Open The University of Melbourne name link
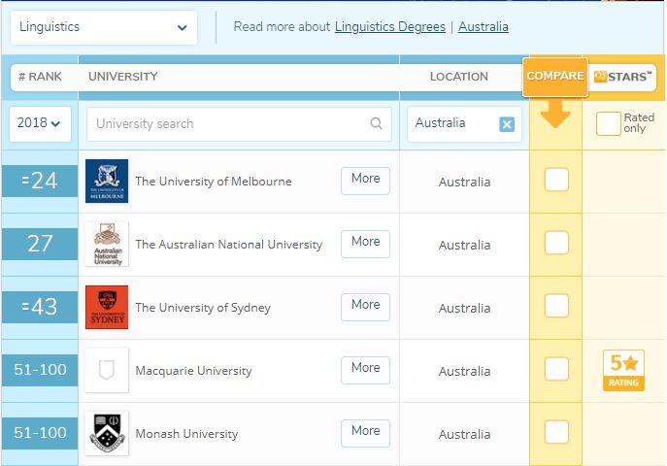Screen dimensions: 667x466 tap(214, 182)
